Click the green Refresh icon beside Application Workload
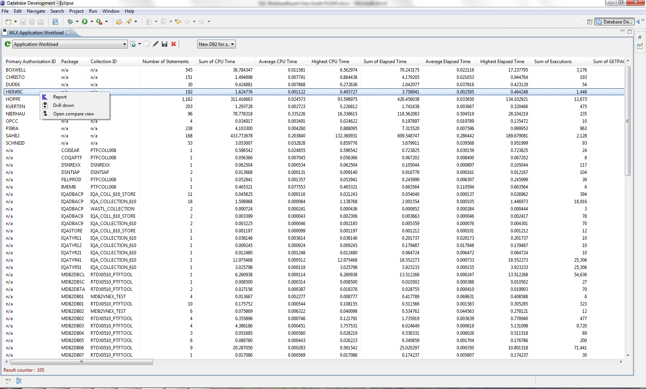The width and height of the screenshot is (646, 389). tap(7, 44)
